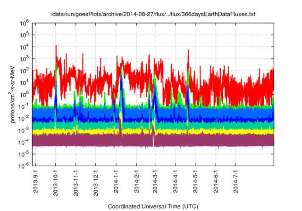Click the file path title above the plot
302x211 pixels.
(153, 15)
